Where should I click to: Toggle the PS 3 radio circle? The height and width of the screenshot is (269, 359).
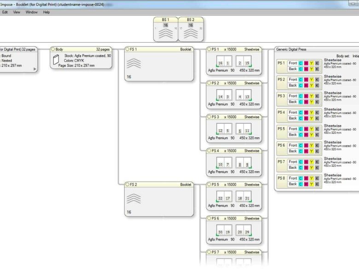[209, 117]
